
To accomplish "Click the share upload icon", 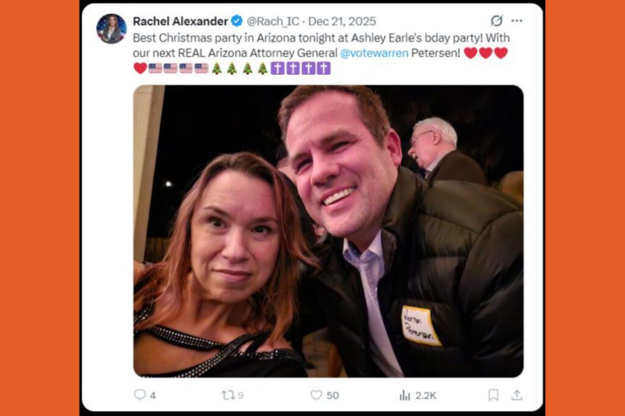I will [516, 395].
